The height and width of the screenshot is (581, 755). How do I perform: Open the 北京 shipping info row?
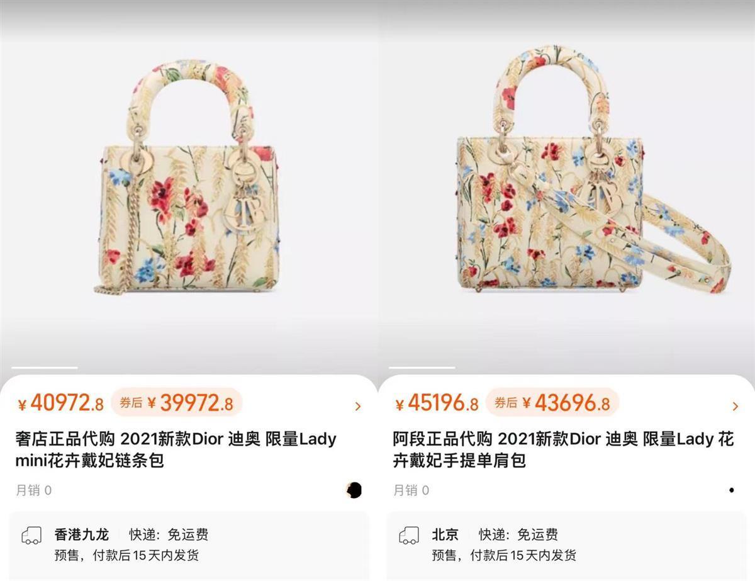[566, 545]
